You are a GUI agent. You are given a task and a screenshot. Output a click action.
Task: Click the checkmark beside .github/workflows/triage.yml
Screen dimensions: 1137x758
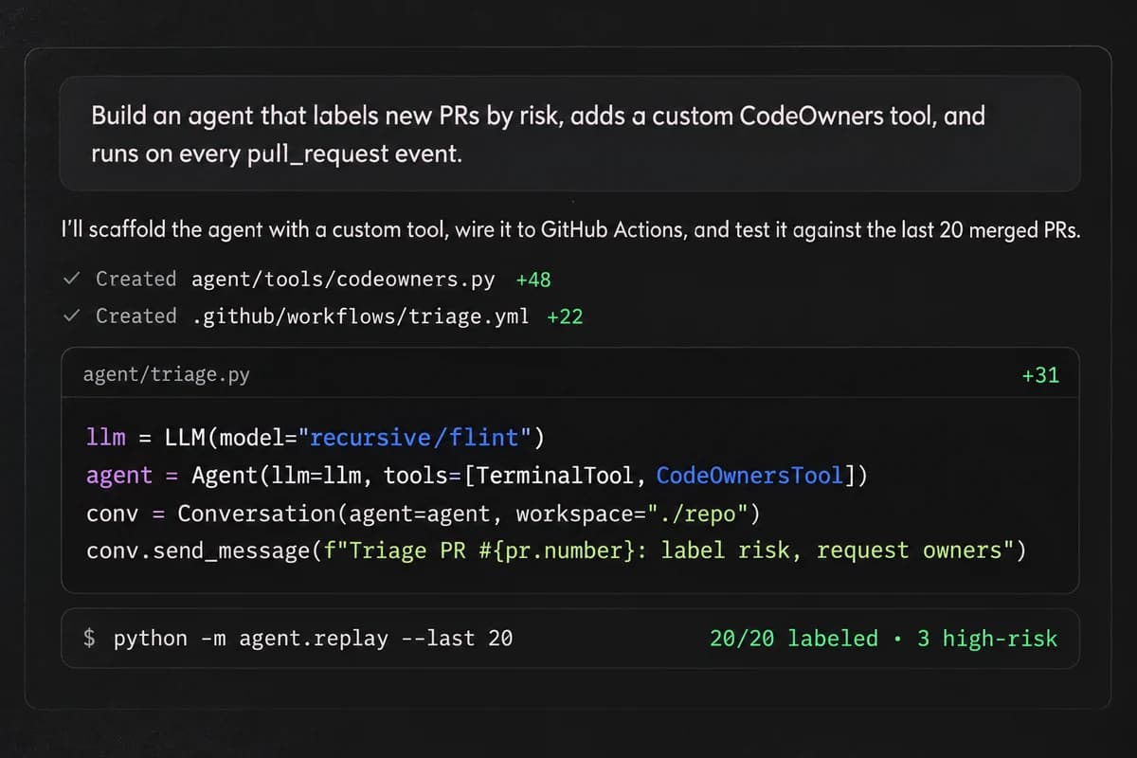pyautogui.click(x=71, y=316)
